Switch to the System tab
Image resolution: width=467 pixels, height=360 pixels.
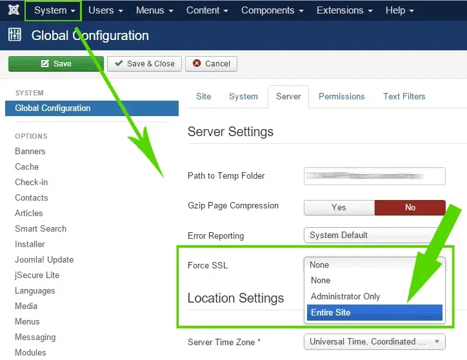click(243, 97)
